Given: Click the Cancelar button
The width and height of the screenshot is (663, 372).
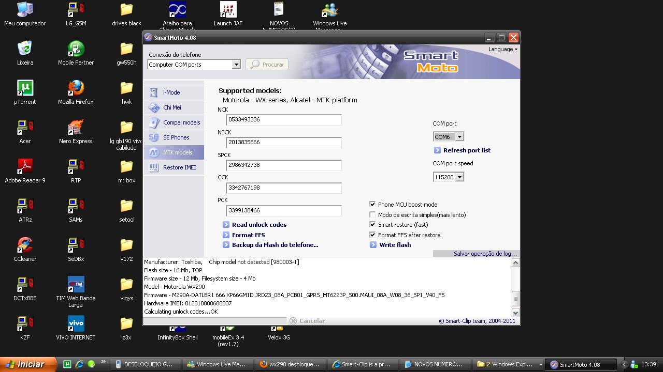Looking at the screenshot, I should [307, 321].
